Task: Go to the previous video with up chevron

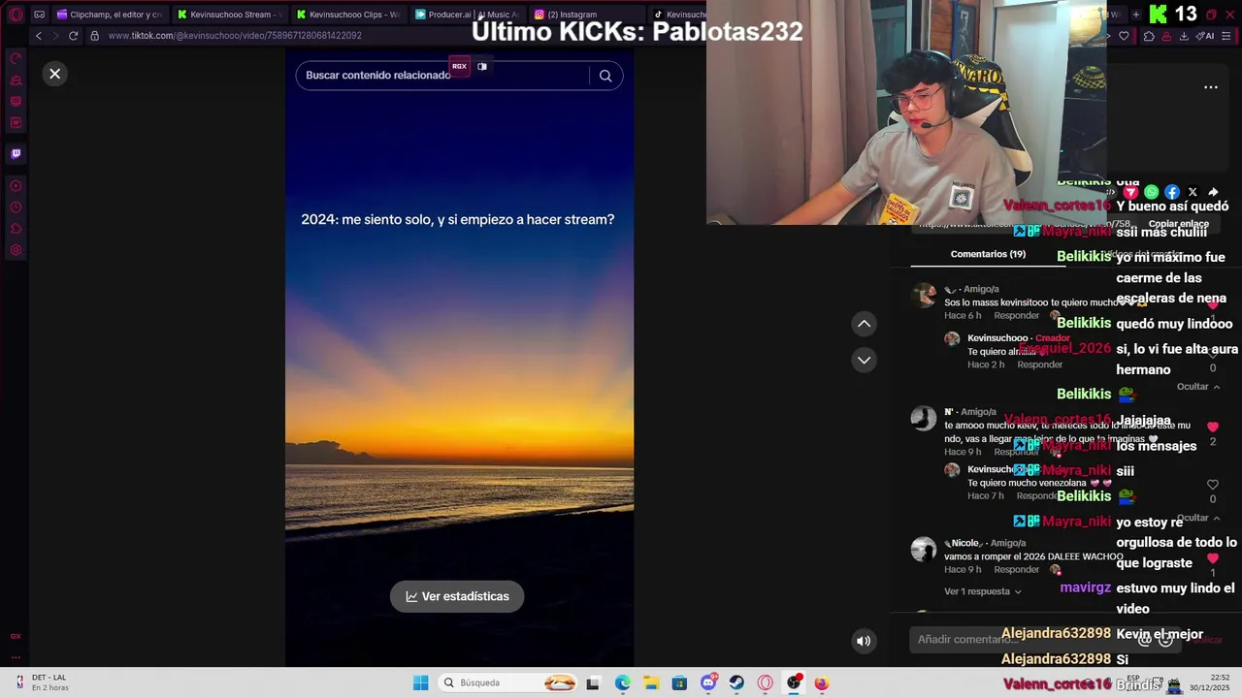Action: coord(864,324)
